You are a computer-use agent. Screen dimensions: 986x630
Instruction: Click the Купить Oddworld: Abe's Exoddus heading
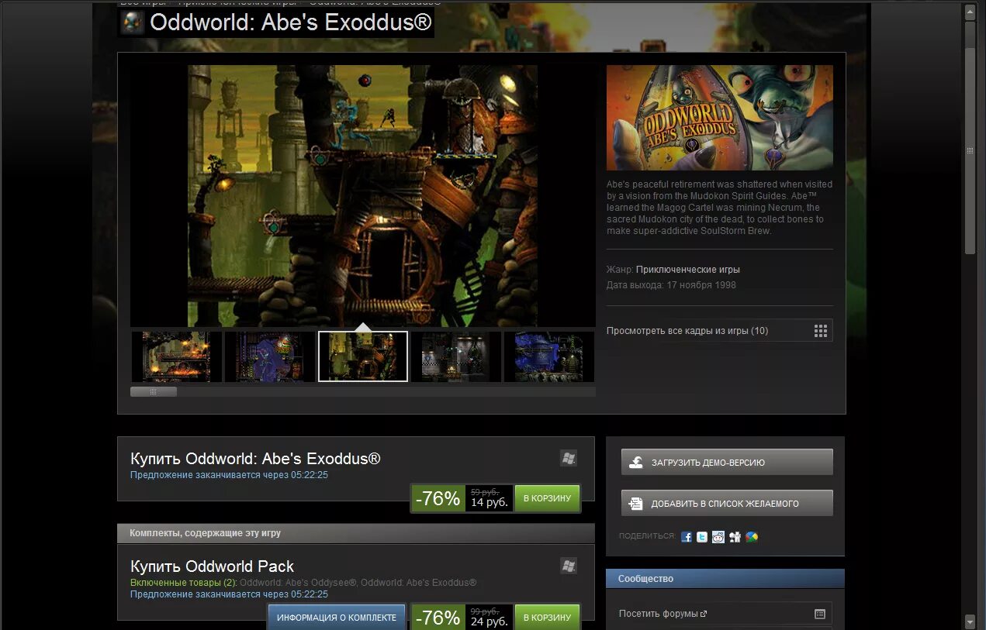255,459
